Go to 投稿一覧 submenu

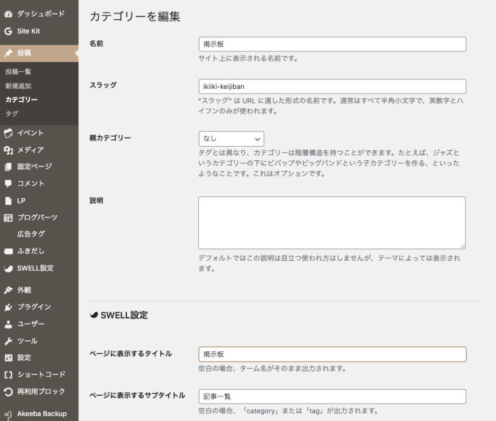pos(18,72)
